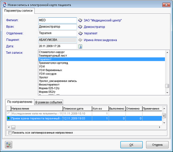Click the blue терапевт text beside Отделение
Screen dimensions: 173x152
(x=91, y=33)
